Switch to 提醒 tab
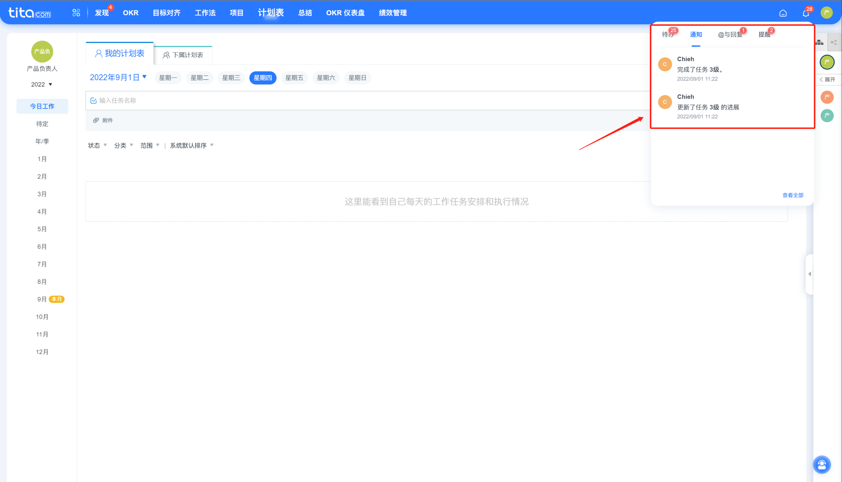 pyautogui.click(x=764, y=35)
